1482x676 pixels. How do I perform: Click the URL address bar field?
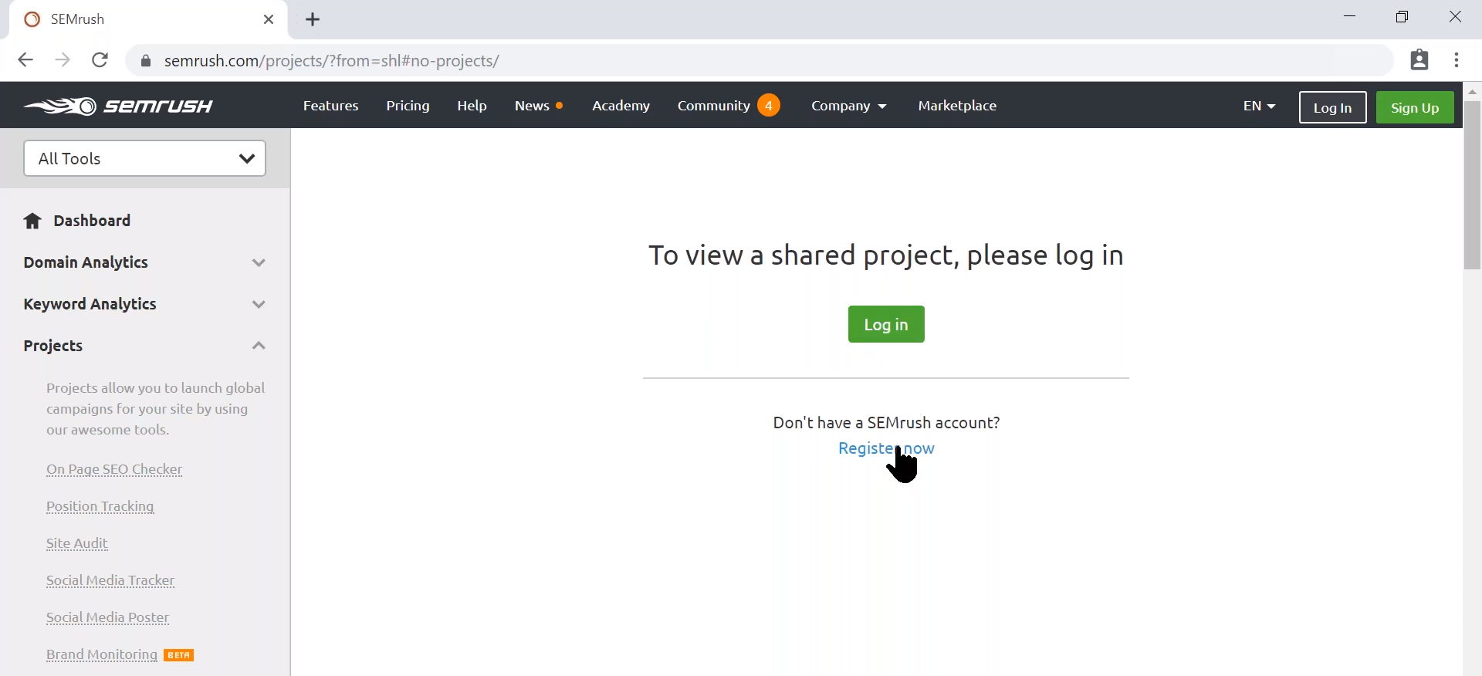[x=760, y=61]
